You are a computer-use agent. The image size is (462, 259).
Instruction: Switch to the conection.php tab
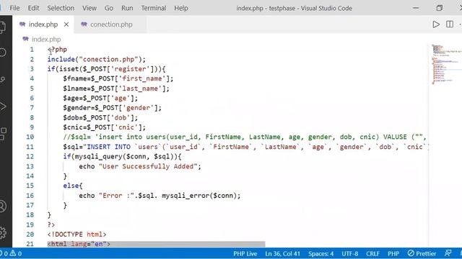click(x=111, y=24)
